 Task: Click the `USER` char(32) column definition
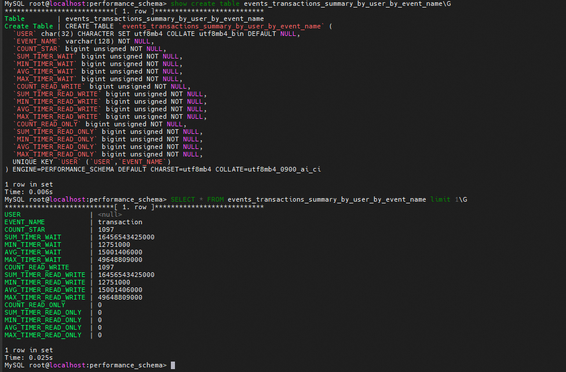[x=156, y=34]
